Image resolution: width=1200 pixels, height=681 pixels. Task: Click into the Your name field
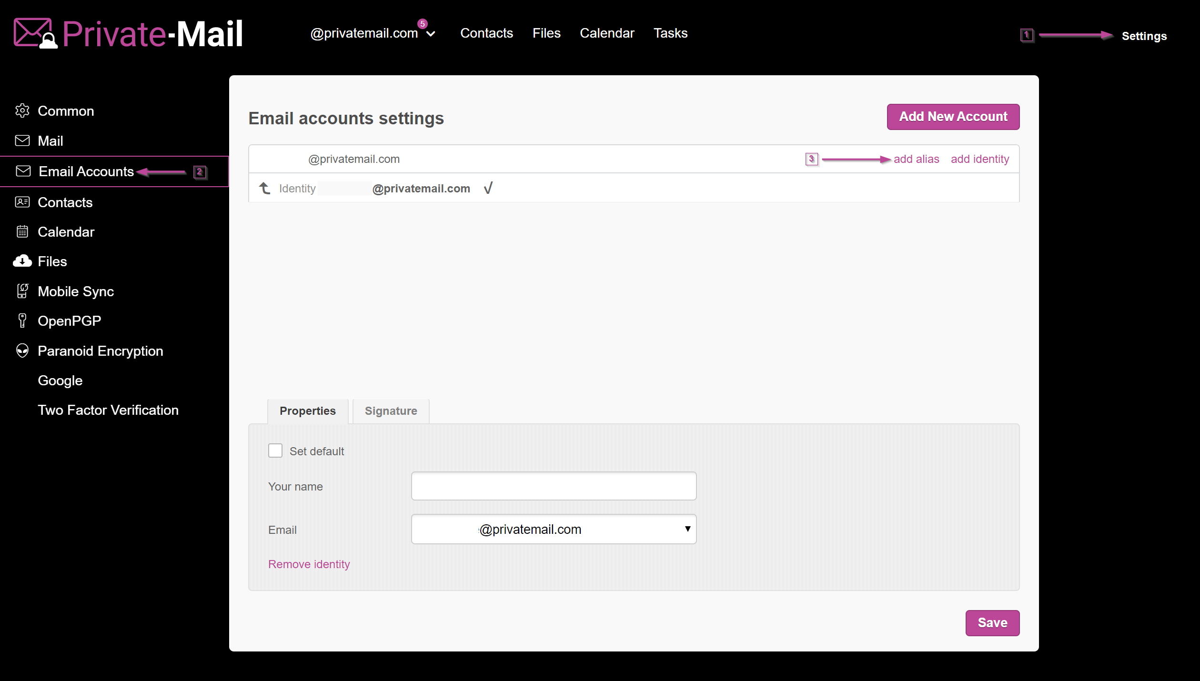click(x=553, y=486)
